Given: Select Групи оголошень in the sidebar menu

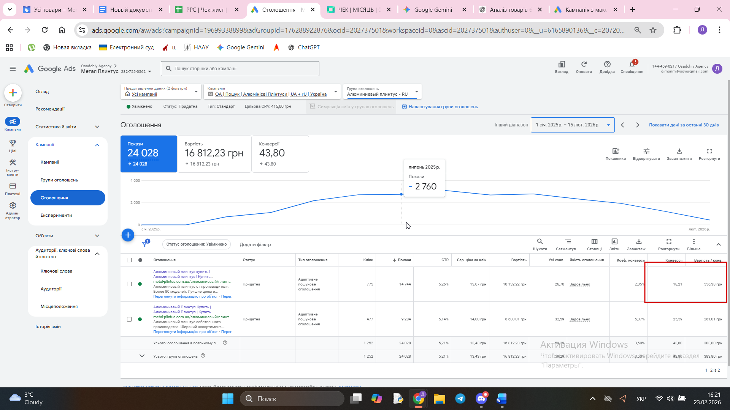Looking at the screenshot, I should coord(59,180).
